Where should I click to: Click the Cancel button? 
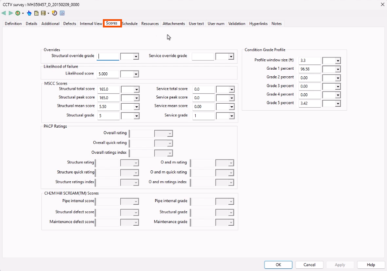point(309,264)
